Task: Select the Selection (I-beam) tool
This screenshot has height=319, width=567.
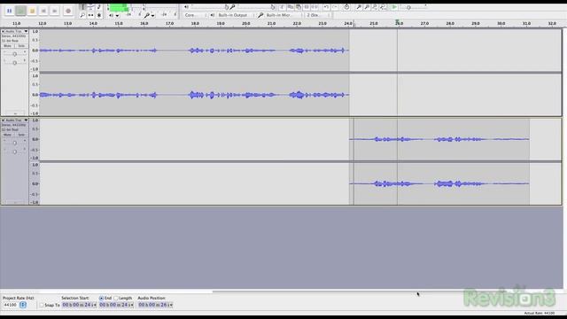Action: coord(82,7)
